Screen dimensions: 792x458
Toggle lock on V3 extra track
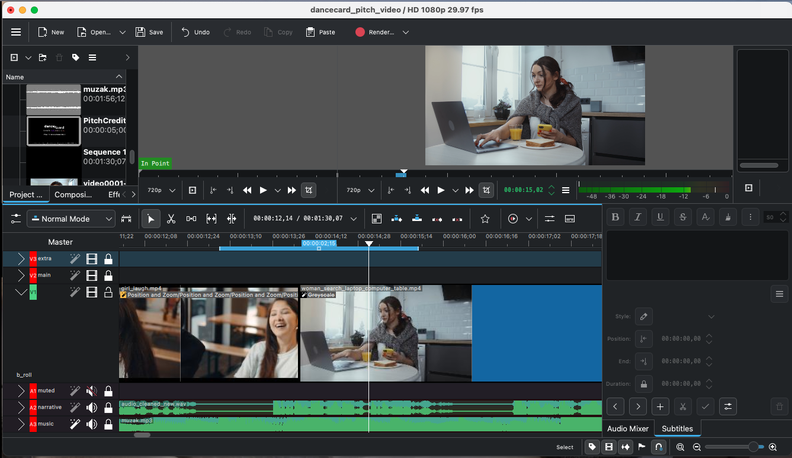click(108, 259)
